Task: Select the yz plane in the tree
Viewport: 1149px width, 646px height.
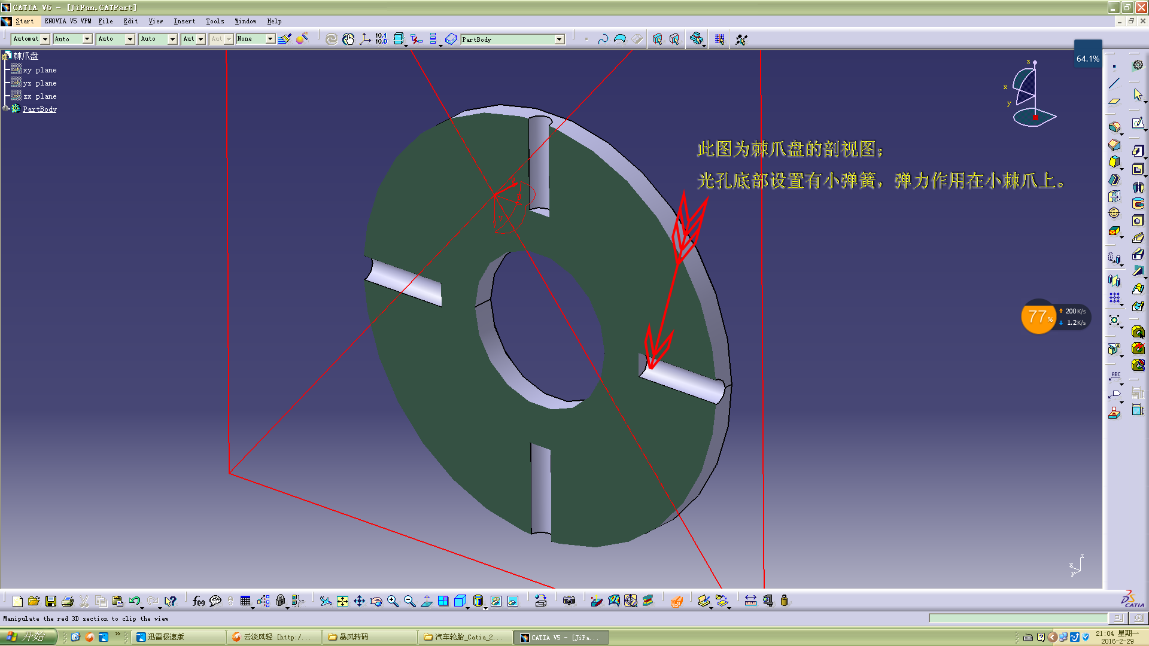Action: pyautogui.click(x=39, y=83)
